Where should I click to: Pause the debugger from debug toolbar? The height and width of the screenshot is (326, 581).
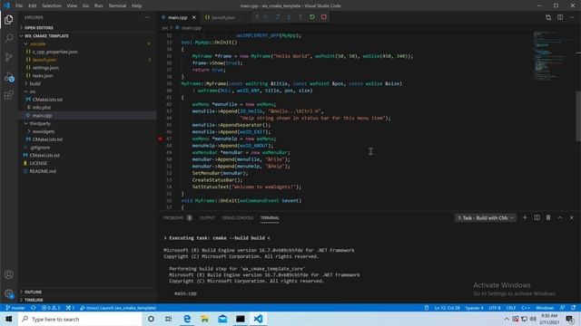point(266,17)
